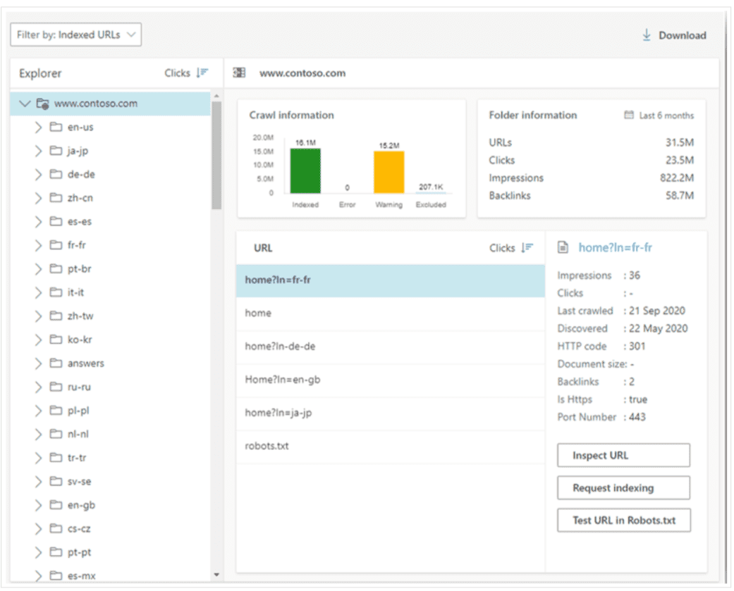This screenshot has height=591, width=734.
Task: Expand the es-es folder
Action: [38, 222]
